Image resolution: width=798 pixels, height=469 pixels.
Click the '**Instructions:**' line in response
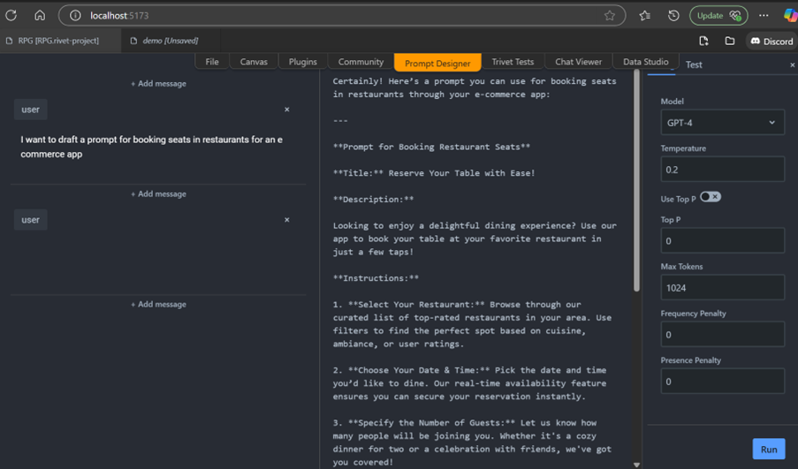376,278
